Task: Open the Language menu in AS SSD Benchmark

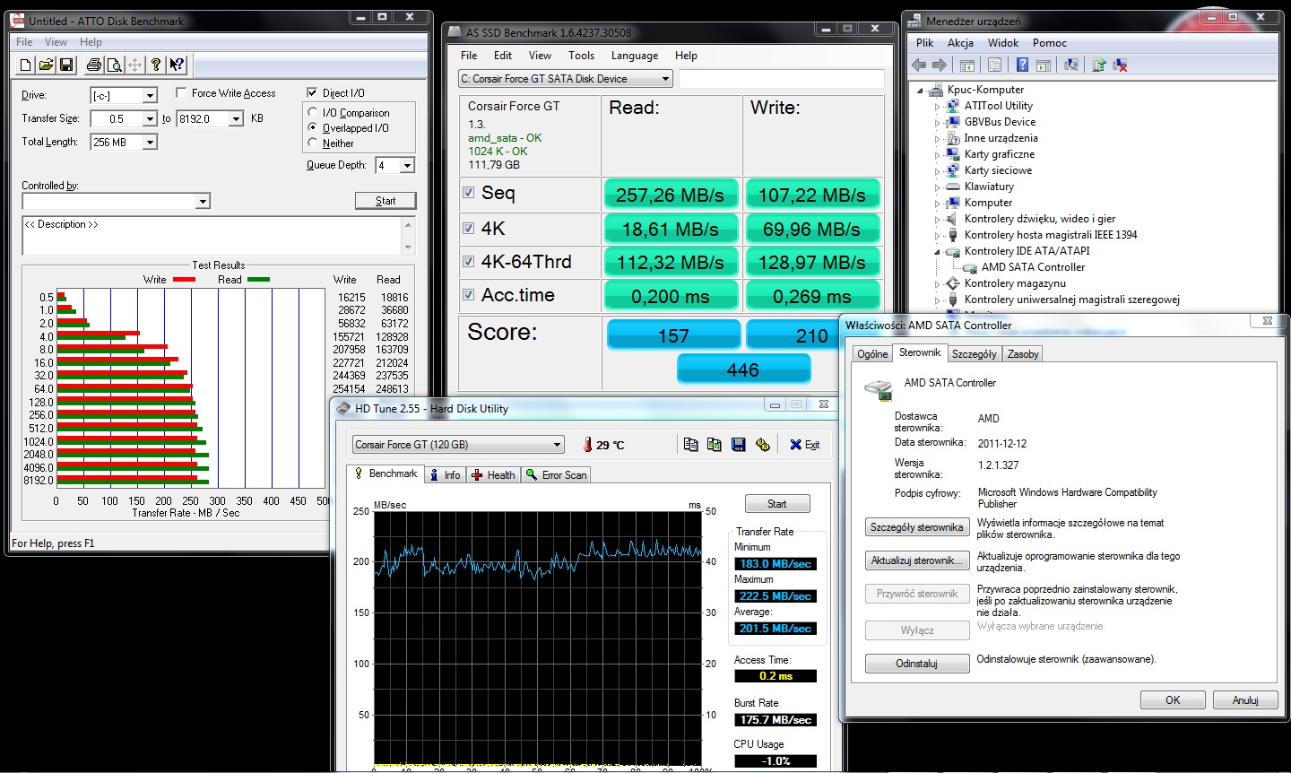Action: [x=635, y=56]
